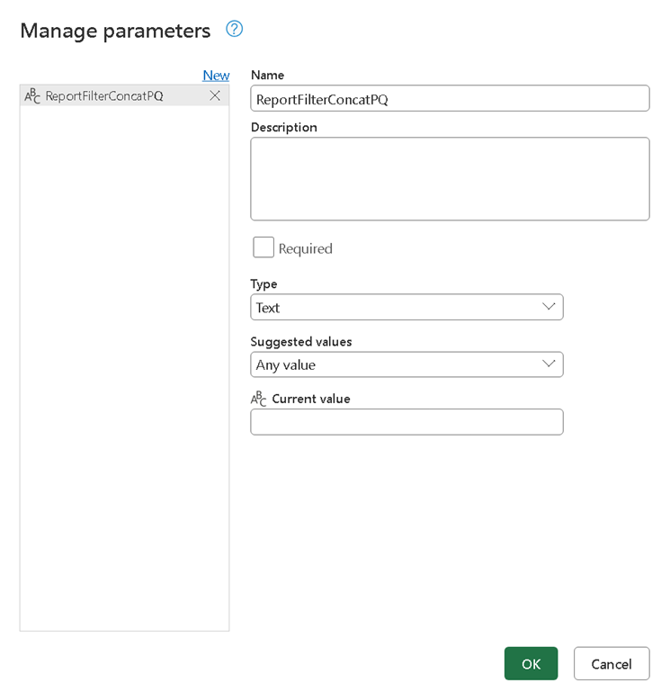Click the Required checkbox label text

[x=305, y=248]
